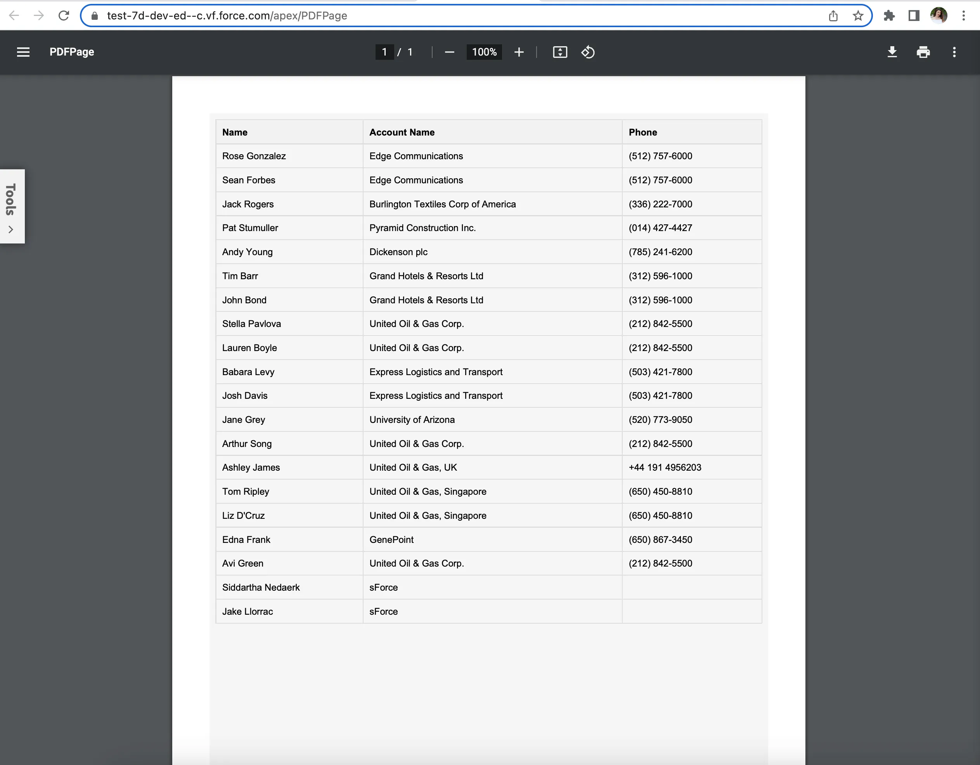Click Burlington Textiles Corp of America cell

(493, 204)
